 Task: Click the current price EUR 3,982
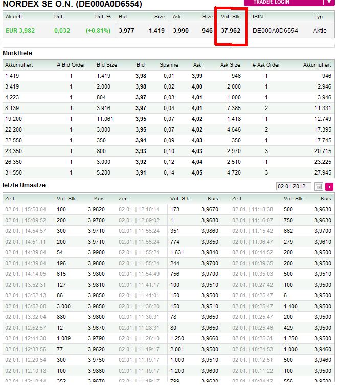(x=20, y=31)
